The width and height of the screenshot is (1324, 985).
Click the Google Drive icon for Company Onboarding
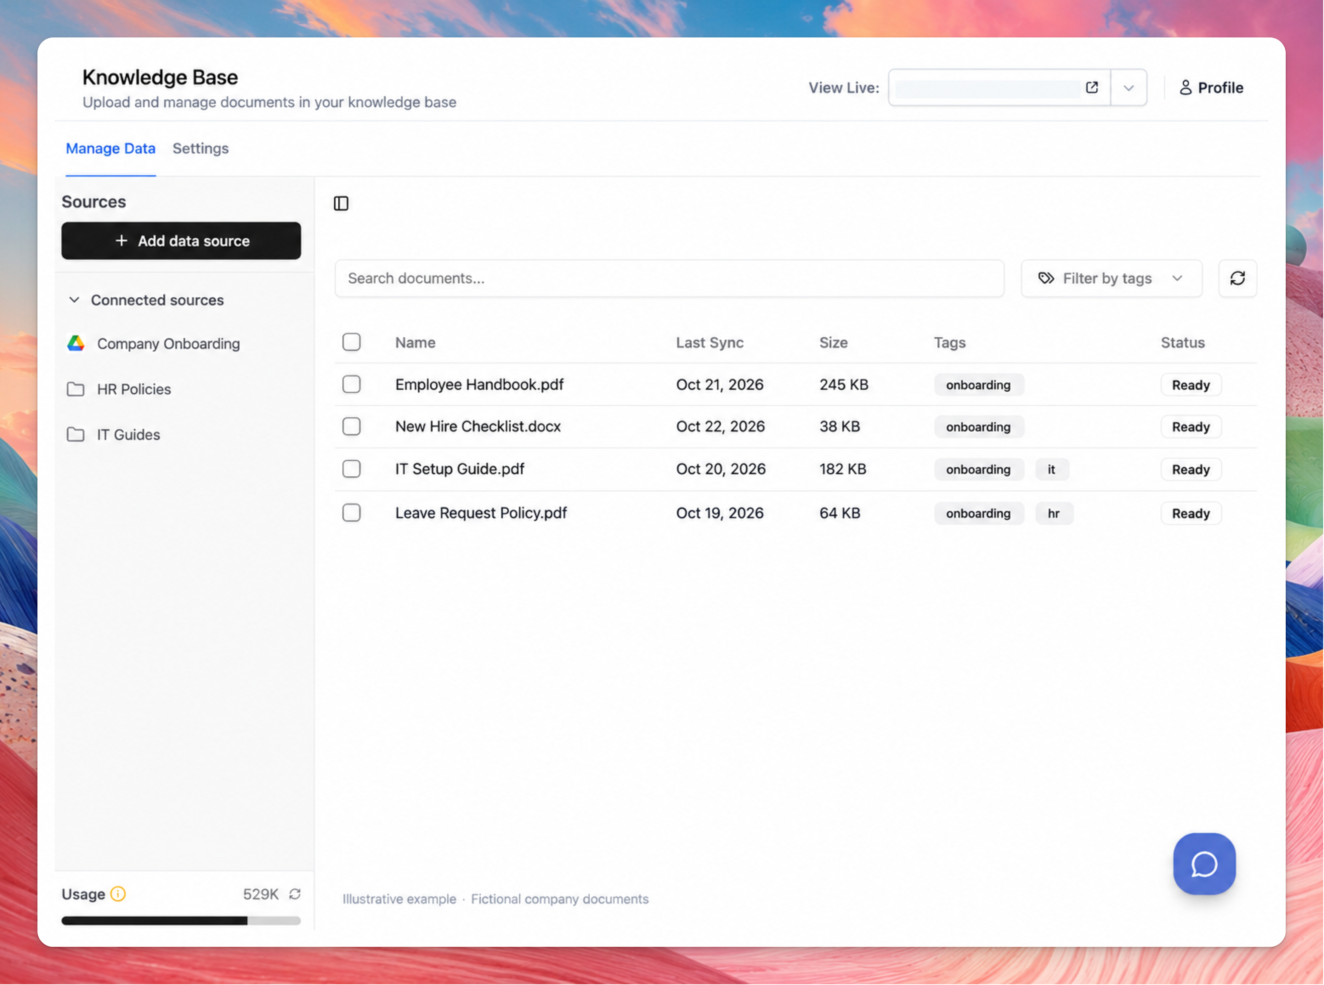point(76,344)
